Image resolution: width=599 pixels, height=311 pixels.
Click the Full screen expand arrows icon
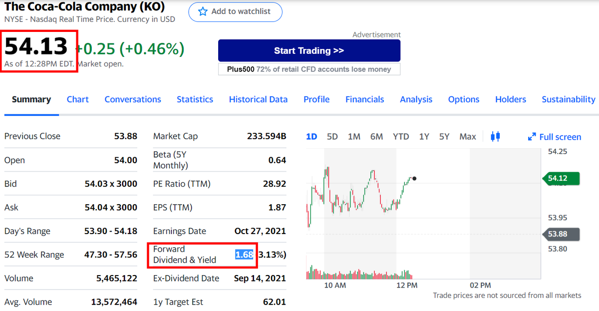(532, 137)
